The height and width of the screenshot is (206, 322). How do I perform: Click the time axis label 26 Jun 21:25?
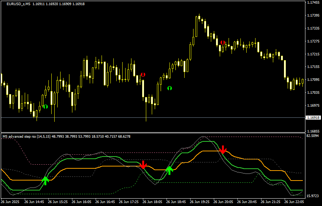(270, 202)
